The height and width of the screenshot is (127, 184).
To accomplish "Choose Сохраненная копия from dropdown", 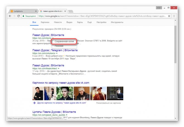I will (64, 42).
